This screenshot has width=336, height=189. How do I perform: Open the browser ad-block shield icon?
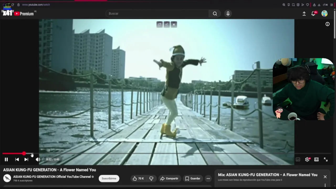(x=298, y=5)
